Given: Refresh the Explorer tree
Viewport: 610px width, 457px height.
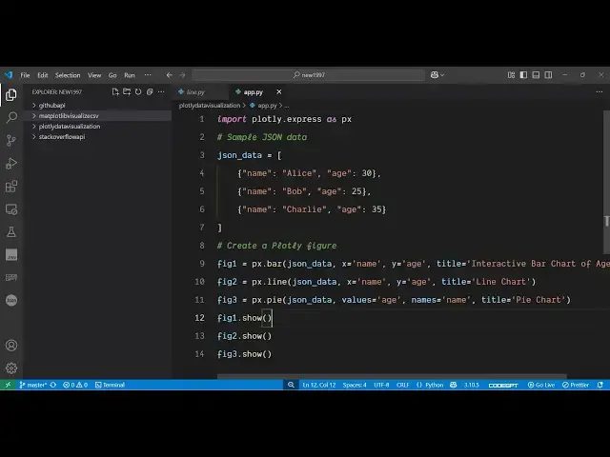Looking at the screenshot, I should pyautogui.click(x=138, y=91).
